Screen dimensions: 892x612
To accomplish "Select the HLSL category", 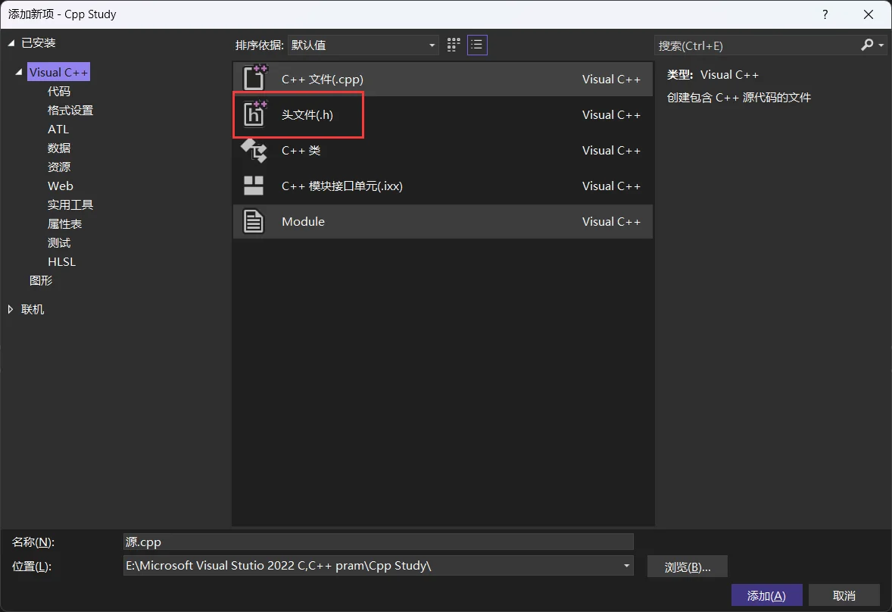I will [61, 261].
